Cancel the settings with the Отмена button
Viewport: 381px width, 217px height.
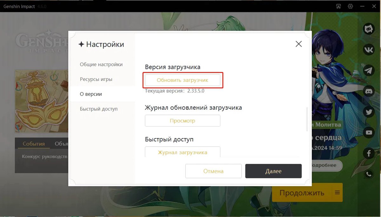[213, 171]
